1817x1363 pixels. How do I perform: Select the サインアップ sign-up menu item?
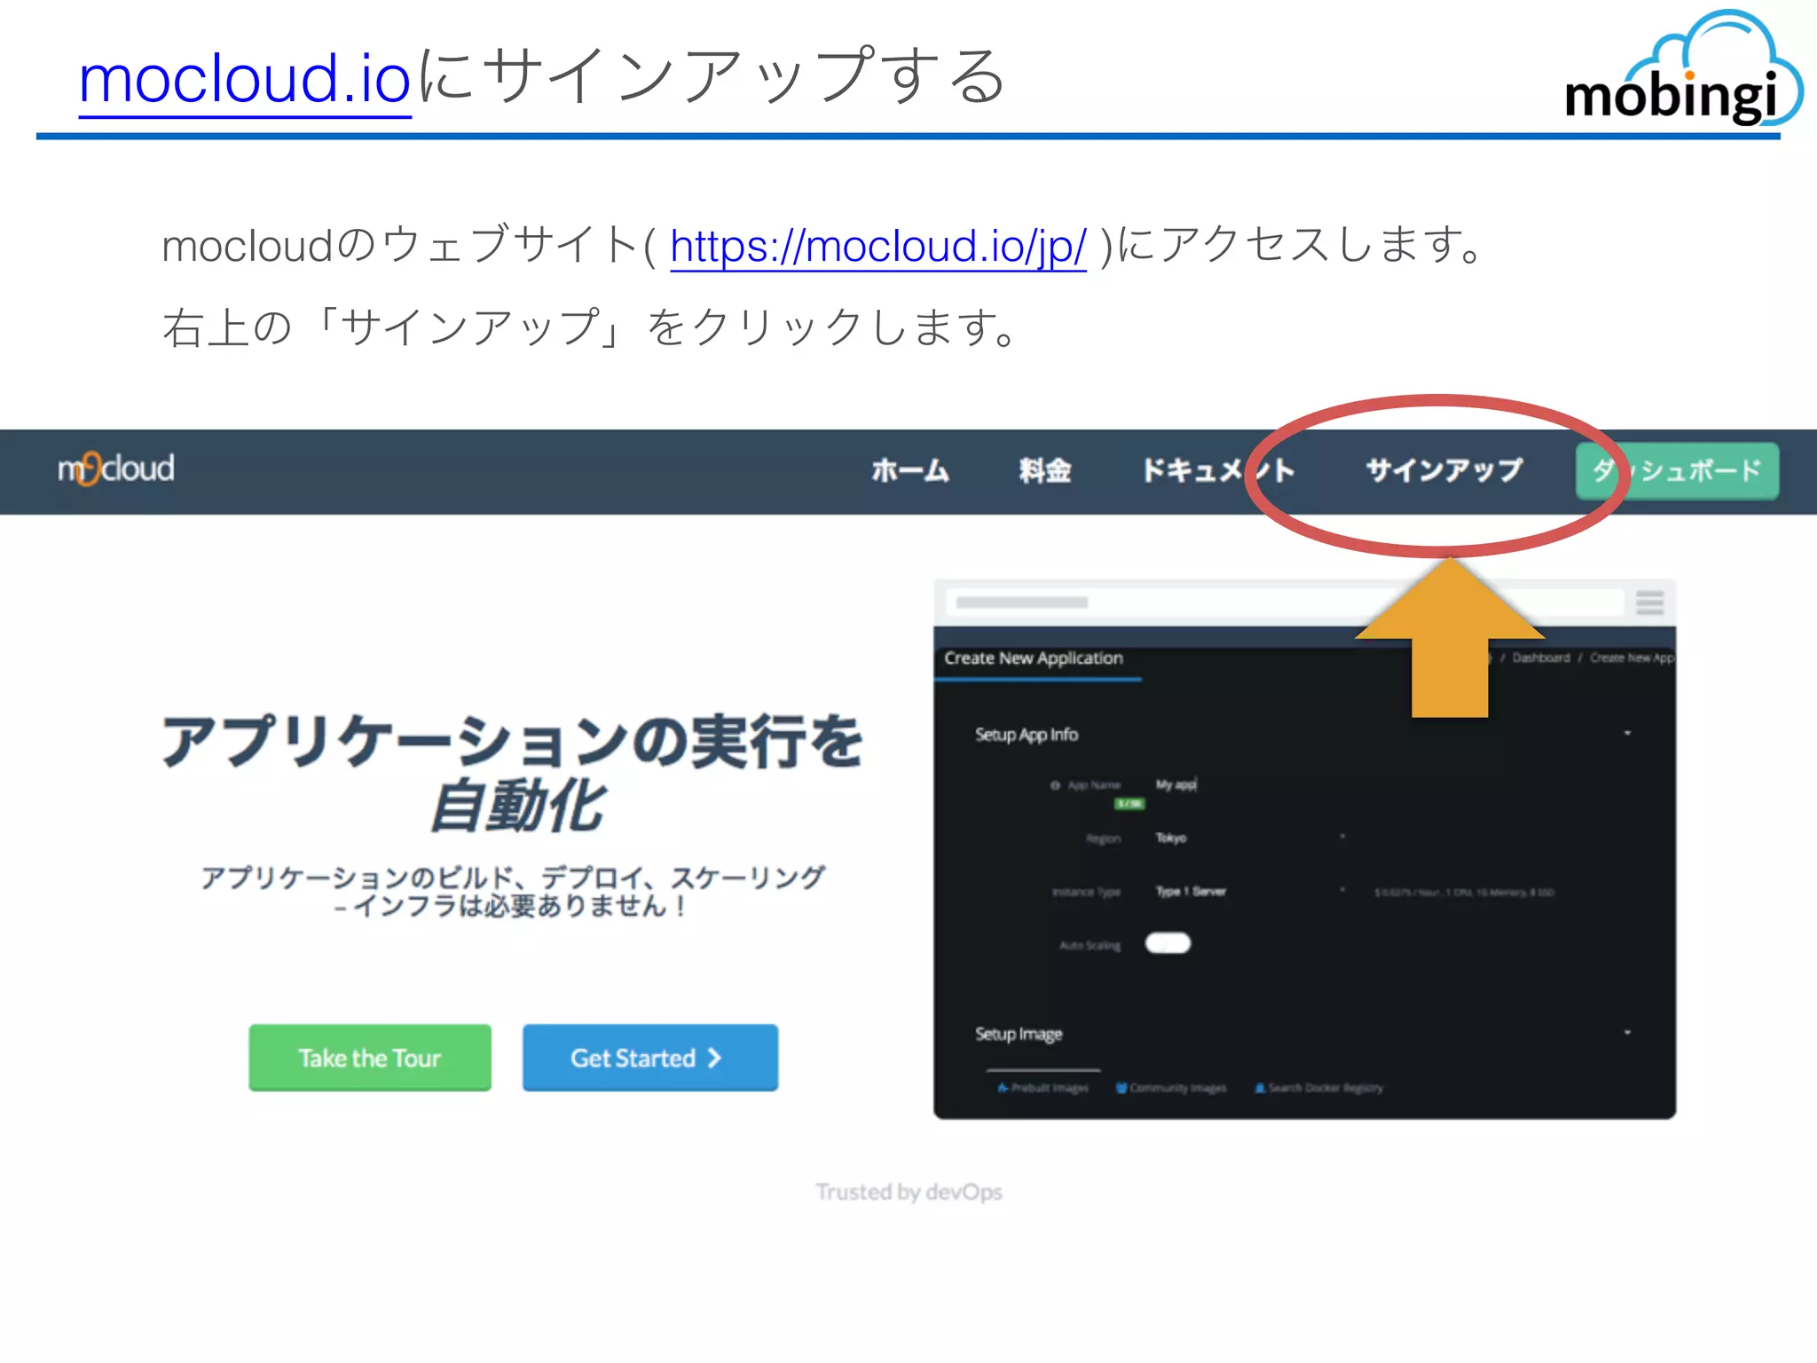pyautogui.click(x=1444, y=470)
